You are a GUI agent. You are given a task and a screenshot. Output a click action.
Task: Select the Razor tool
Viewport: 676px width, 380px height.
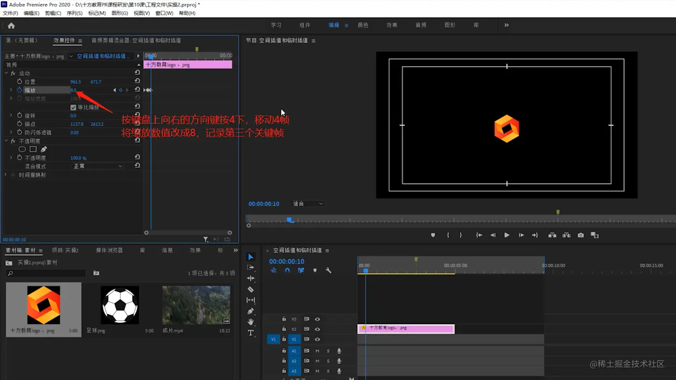251,289
